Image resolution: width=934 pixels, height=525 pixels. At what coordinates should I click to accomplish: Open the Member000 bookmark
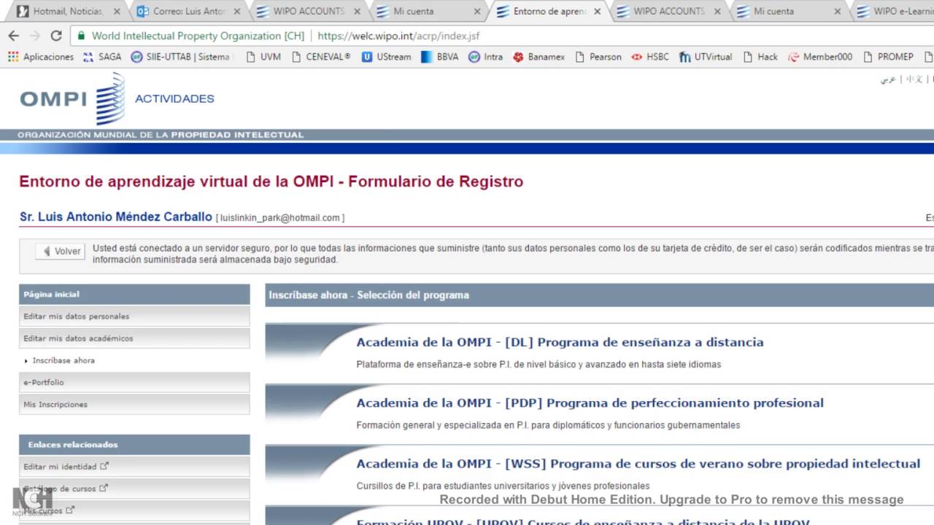[820, 57]
